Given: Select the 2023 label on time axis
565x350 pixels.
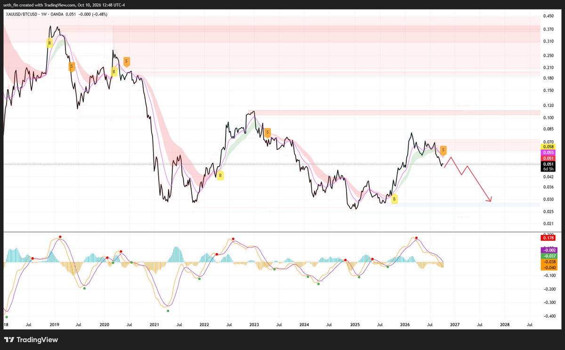Looking at the screenshot, I should click(x=254, y=325).
